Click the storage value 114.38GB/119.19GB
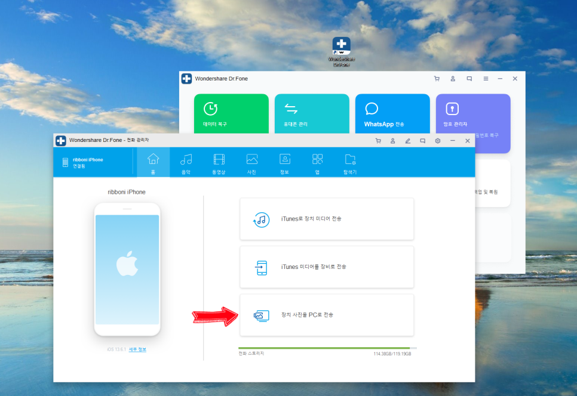This screenshot has width=577, height=396. point(392,354)
